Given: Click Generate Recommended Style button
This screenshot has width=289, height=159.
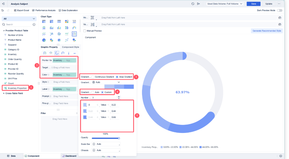Looking at the screenshot, I should point(266,31).
